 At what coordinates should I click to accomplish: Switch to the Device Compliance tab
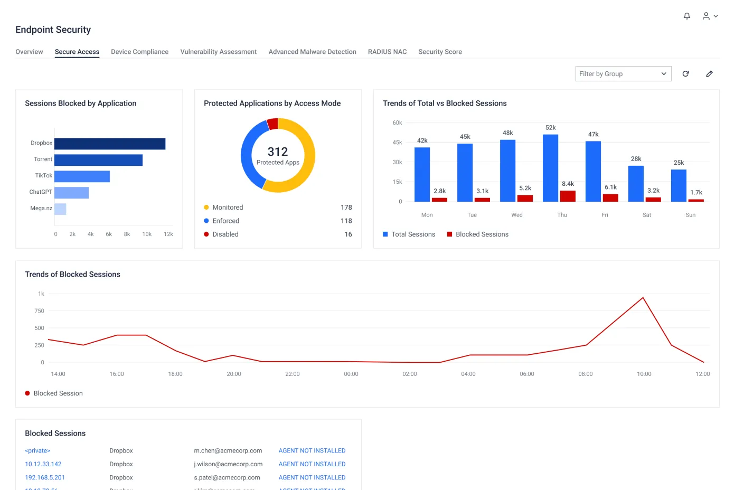139,52
